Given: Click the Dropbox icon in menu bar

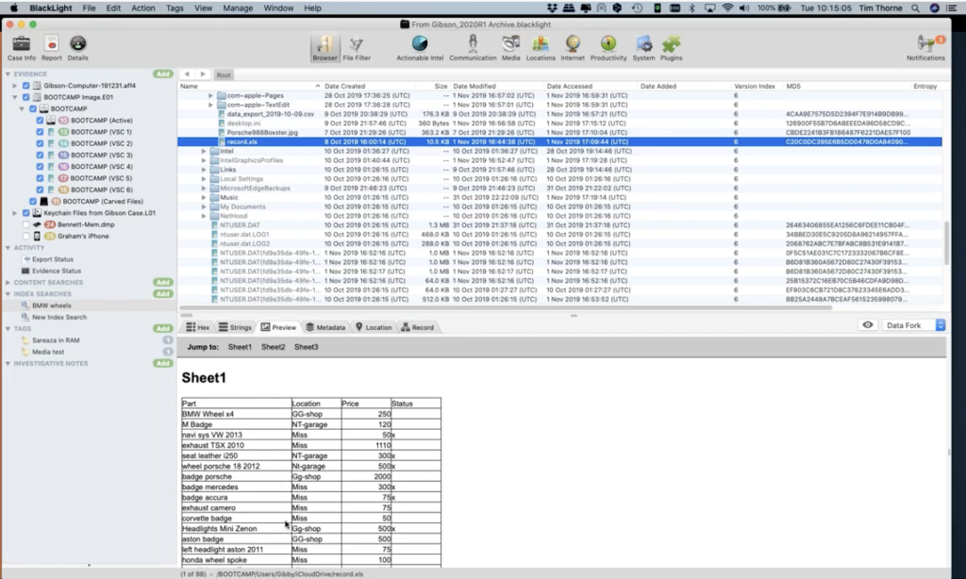Looking at the screenshot, I should [x=552, y=8].
